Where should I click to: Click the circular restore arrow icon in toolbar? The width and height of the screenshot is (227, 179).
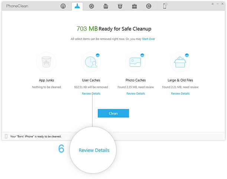(149, 6)
